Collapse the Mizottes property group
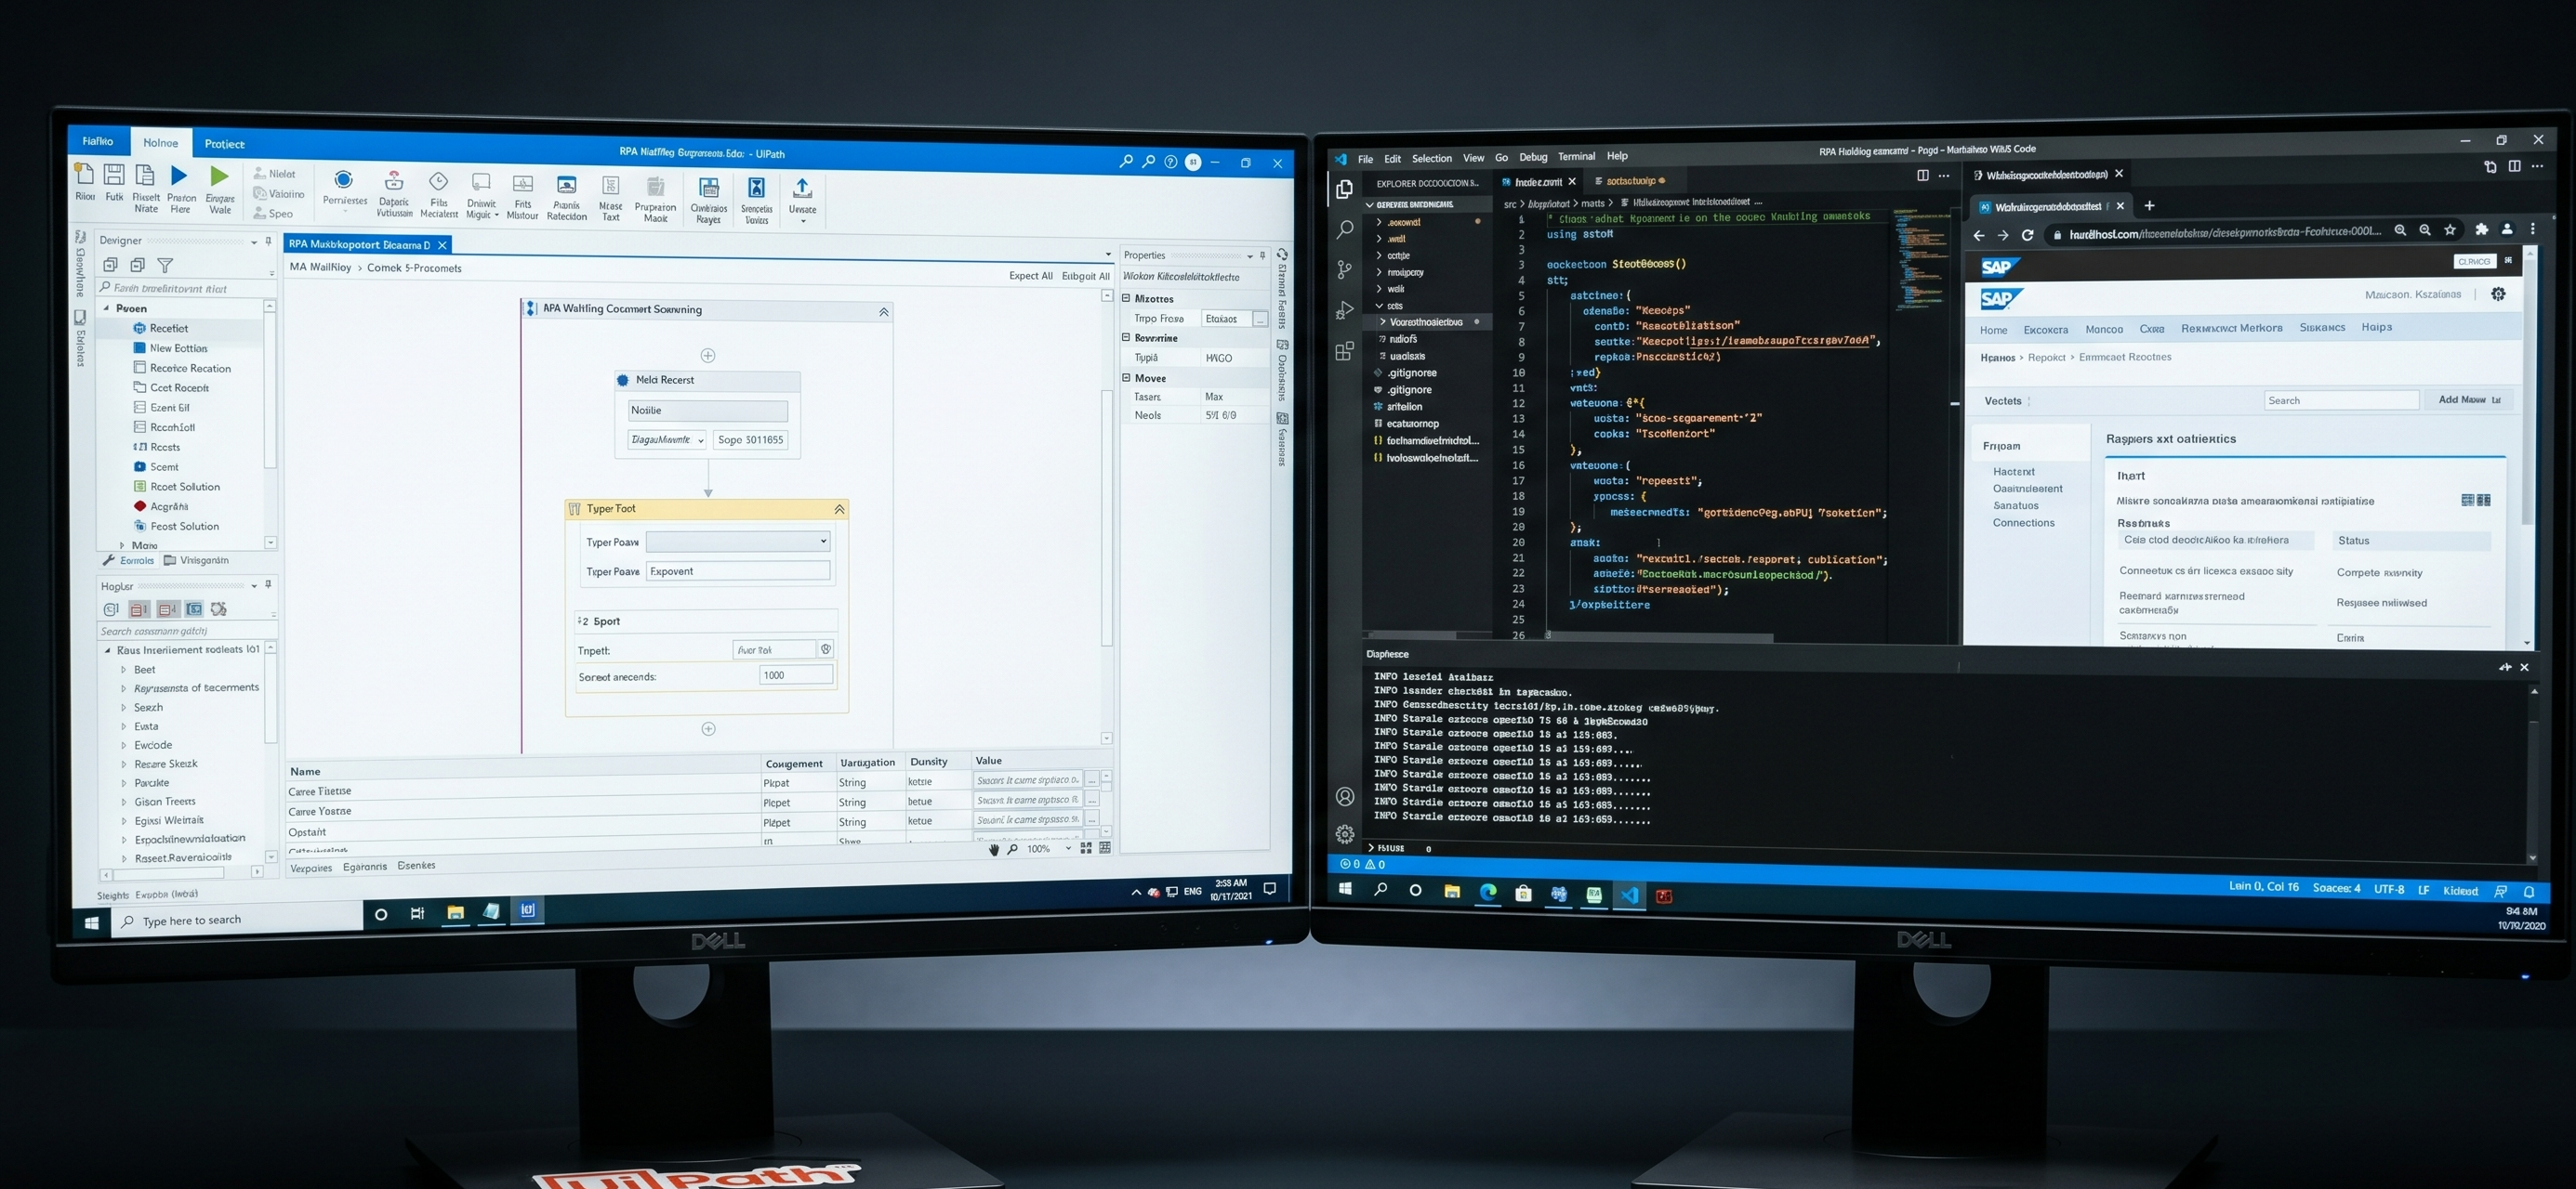 point(1126,298)
